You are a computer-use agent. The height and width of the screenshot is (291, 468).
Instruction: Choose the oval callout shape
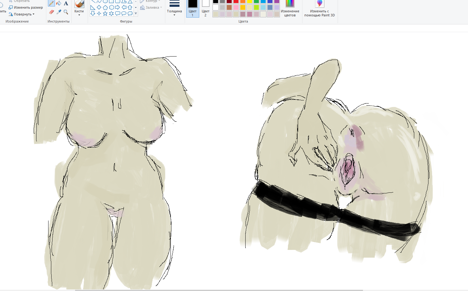[124, 13]
